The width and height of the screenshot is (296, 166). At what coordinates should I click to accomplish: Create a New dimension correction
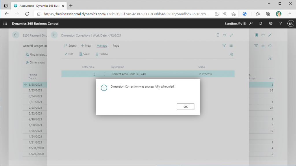pyautogui.click(x=86, y=46)
